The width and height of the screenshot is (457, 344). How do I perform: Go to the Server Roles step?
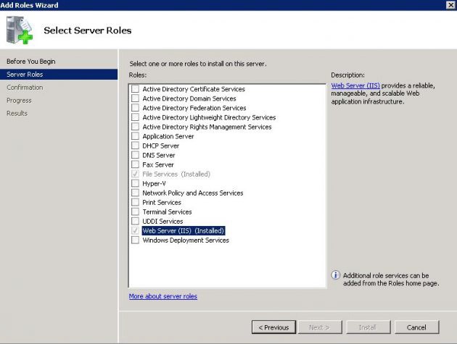pos(25,75)
